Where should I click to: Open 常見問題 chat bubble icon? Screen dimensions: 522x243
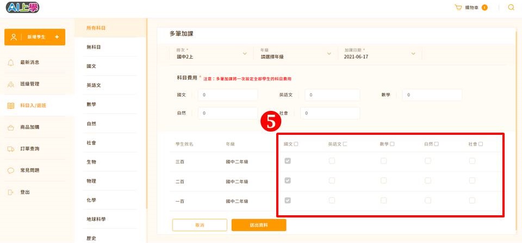(x=11, y=171)
